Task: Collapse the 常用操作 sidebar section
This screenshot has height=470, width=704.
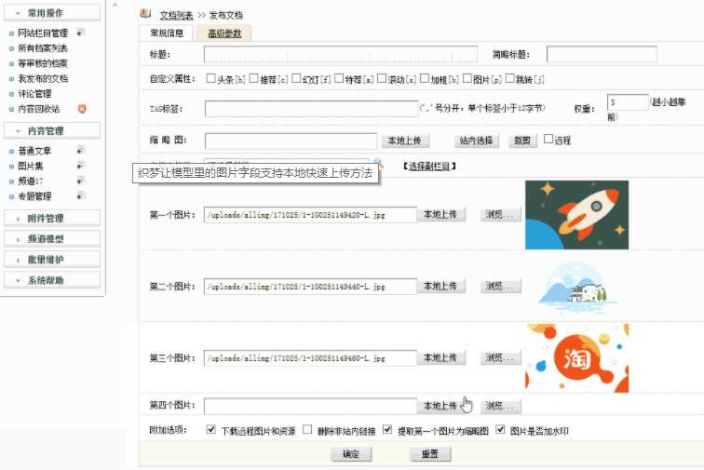Action: point(52,13)
